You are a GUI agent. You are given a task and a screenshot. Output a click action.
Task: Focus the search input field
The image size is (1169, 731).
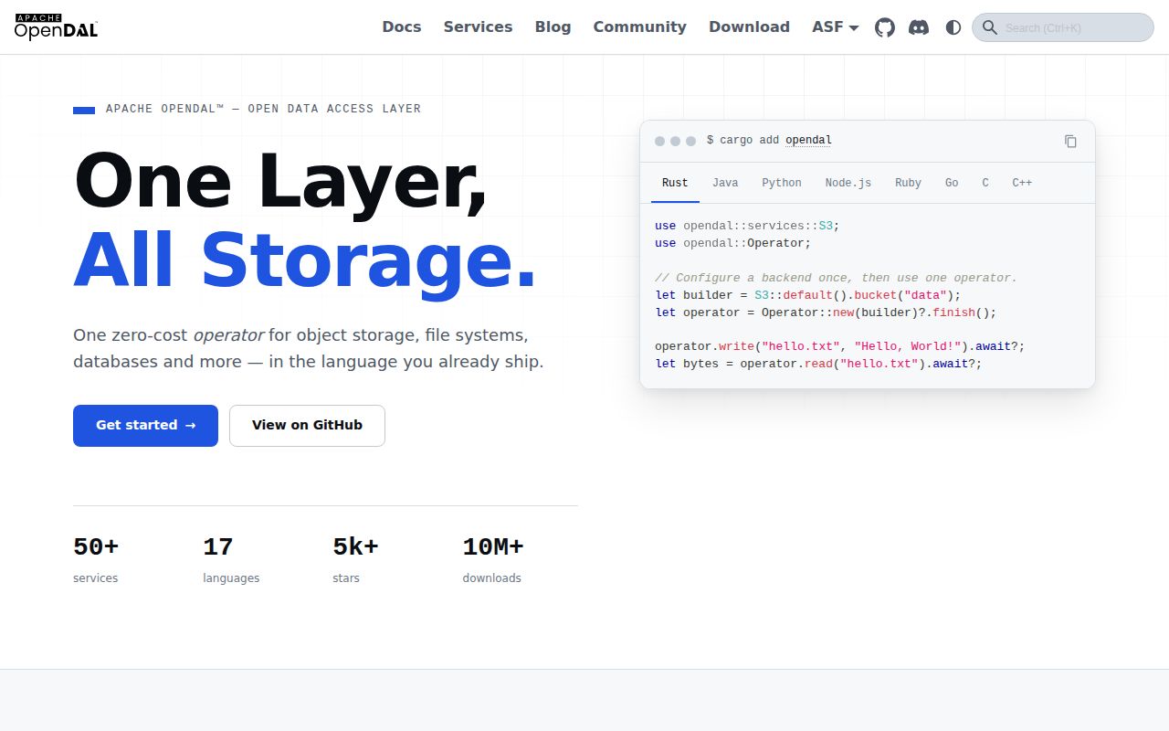pyautogui.click(x=1063, y=27)
